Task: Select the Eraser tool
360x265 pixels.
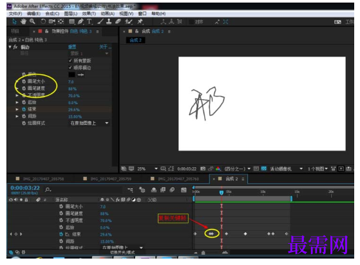Action: point(118,22)
